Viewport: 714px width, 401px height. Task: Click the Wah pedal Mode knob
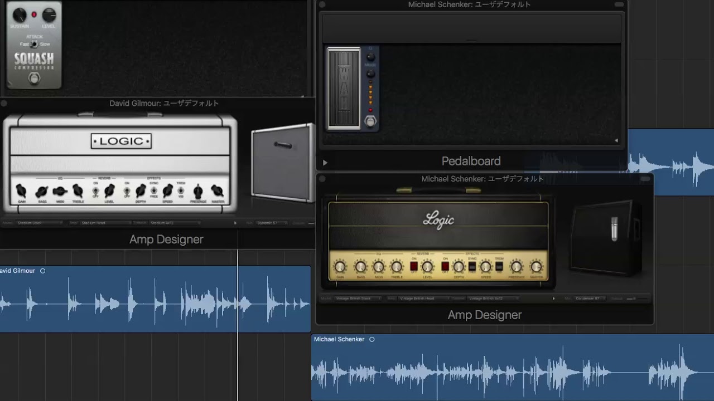370,73
